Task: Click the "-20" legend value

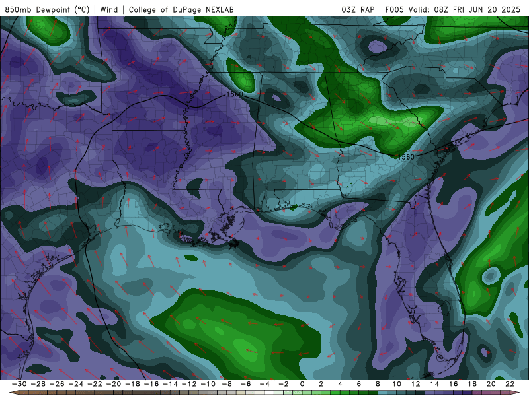Action: tap(114, 384)
